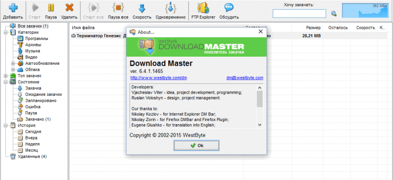Select the Закачка state item
Viewport: 393px width, 180px height.
33,88
